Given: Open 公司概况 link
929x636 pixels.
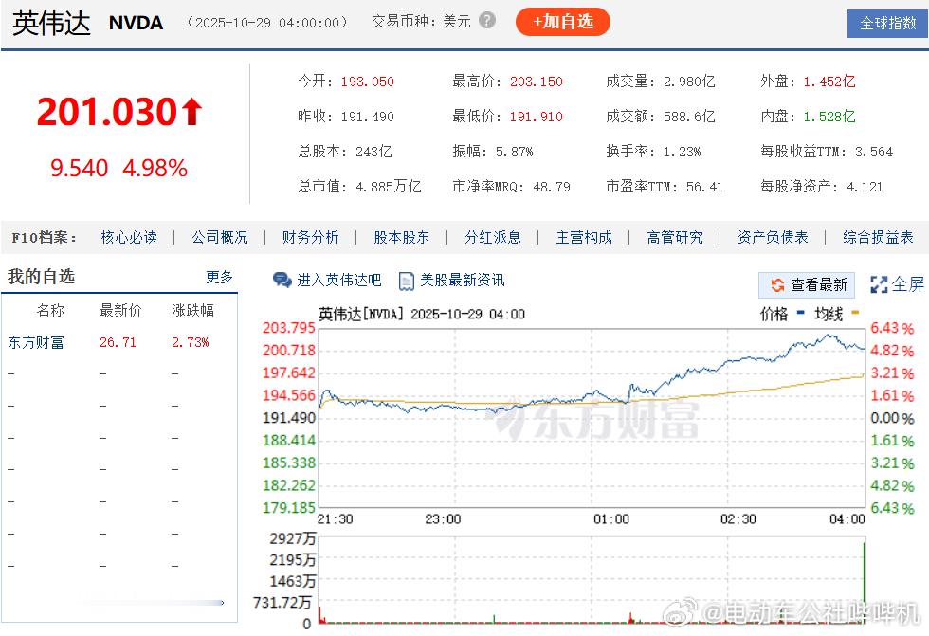Looking at the screenshot, I should pyautogui.click(x=220, y=238).
